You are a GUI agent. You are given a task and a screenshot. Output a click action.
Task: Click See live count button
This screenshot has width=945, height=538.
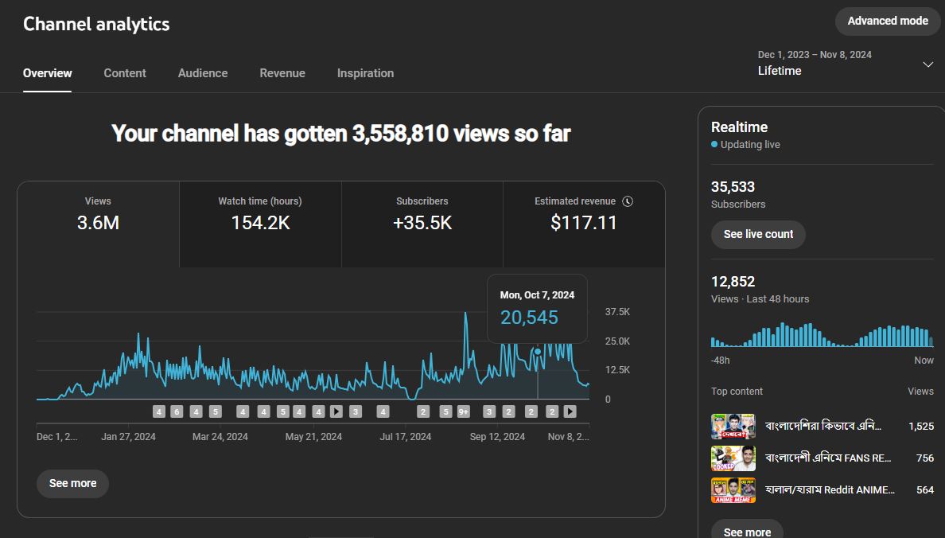(x=758, y=235)
